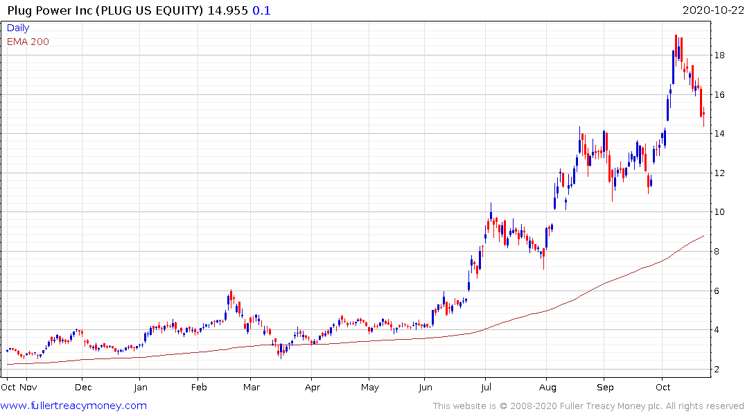
Task: Click the price axis label 18
Action: [719, 55]
